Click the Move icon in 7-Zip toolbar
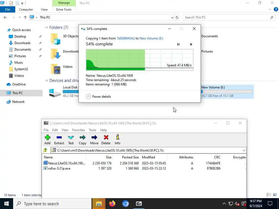The height and width of the screenshot is (209, 279). pyautogui.click(x=94, y=137)
